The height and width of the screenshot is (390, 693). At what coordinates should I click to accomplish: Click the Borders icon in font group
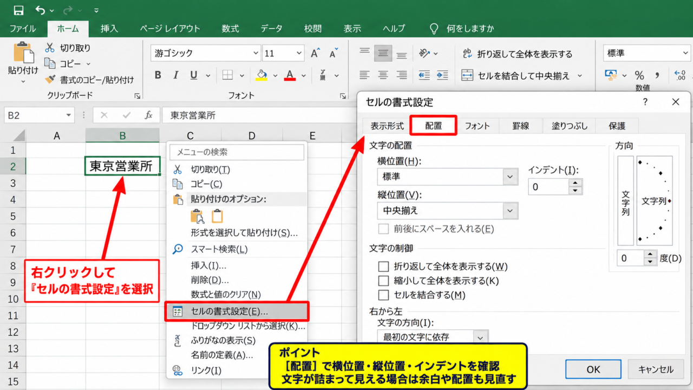click(x=227, y=75)
